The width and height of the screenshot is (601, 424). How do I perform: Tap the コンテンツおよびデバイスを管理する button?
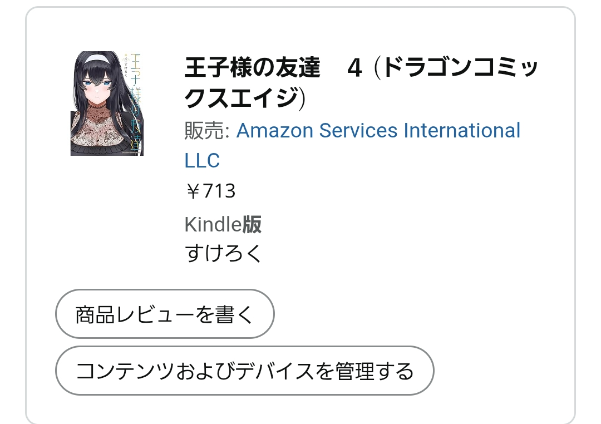tap(244, 371)
